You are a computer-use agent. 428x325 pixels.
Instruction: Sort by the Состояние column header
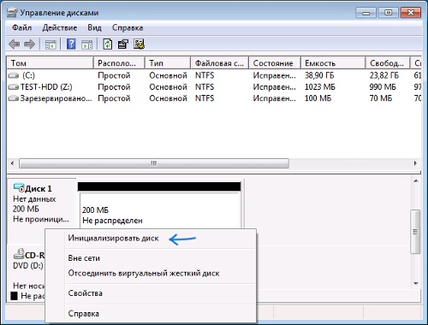coord(275,63)
